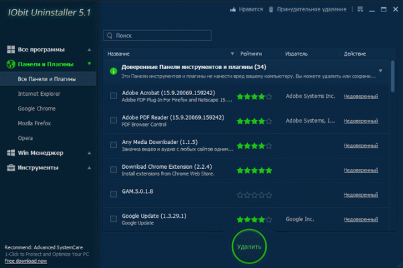Click the Издатель column header
Screen dimensions: 403x268
pos(296,54)
